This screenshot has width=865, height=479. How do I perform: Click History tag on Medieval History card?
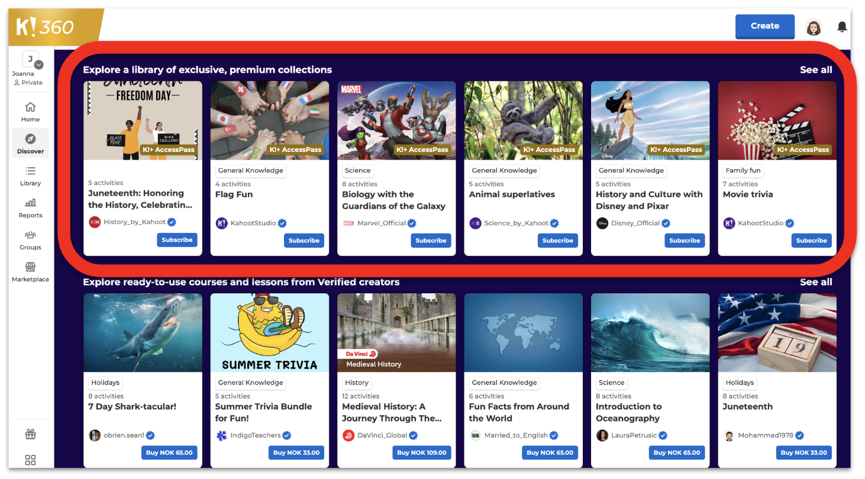[356, 383]
